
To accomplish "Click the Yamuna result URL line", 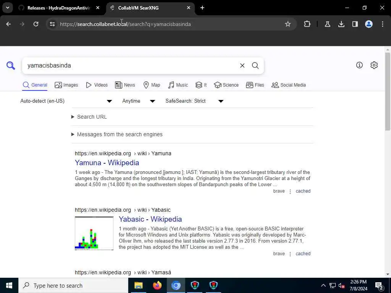I will (123, 153).
